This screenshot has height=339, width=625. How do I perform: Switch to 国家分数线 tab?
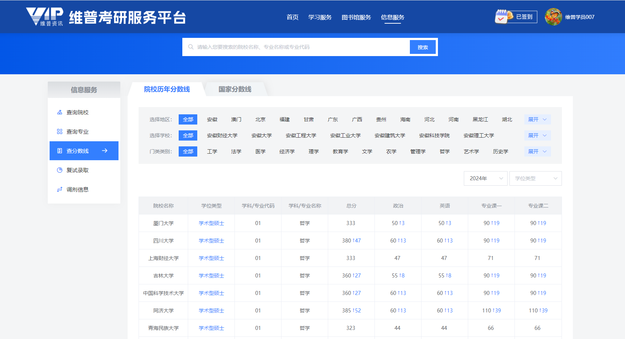click(235, 89)
